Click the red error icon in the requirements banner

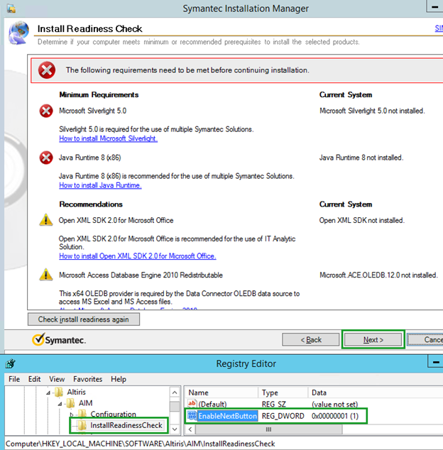coord(47,70)
